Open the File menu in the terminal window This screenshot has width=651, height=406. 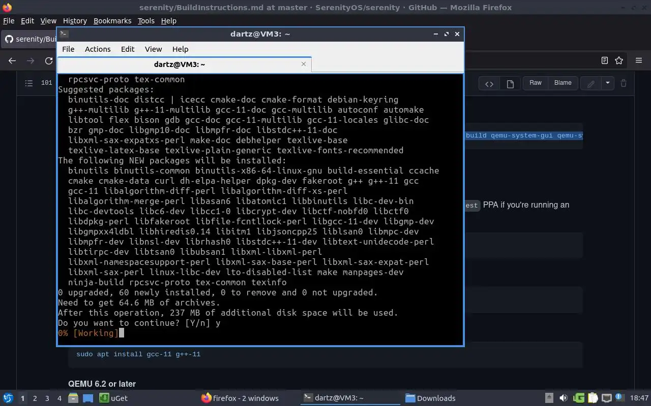click(68, 49)
